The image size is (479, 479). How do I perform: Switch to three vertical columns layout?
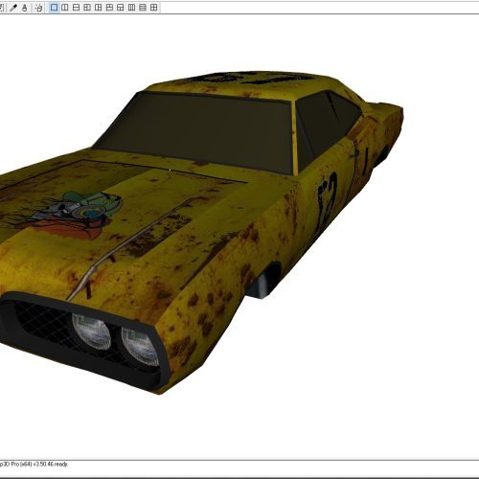coord(131,8)
